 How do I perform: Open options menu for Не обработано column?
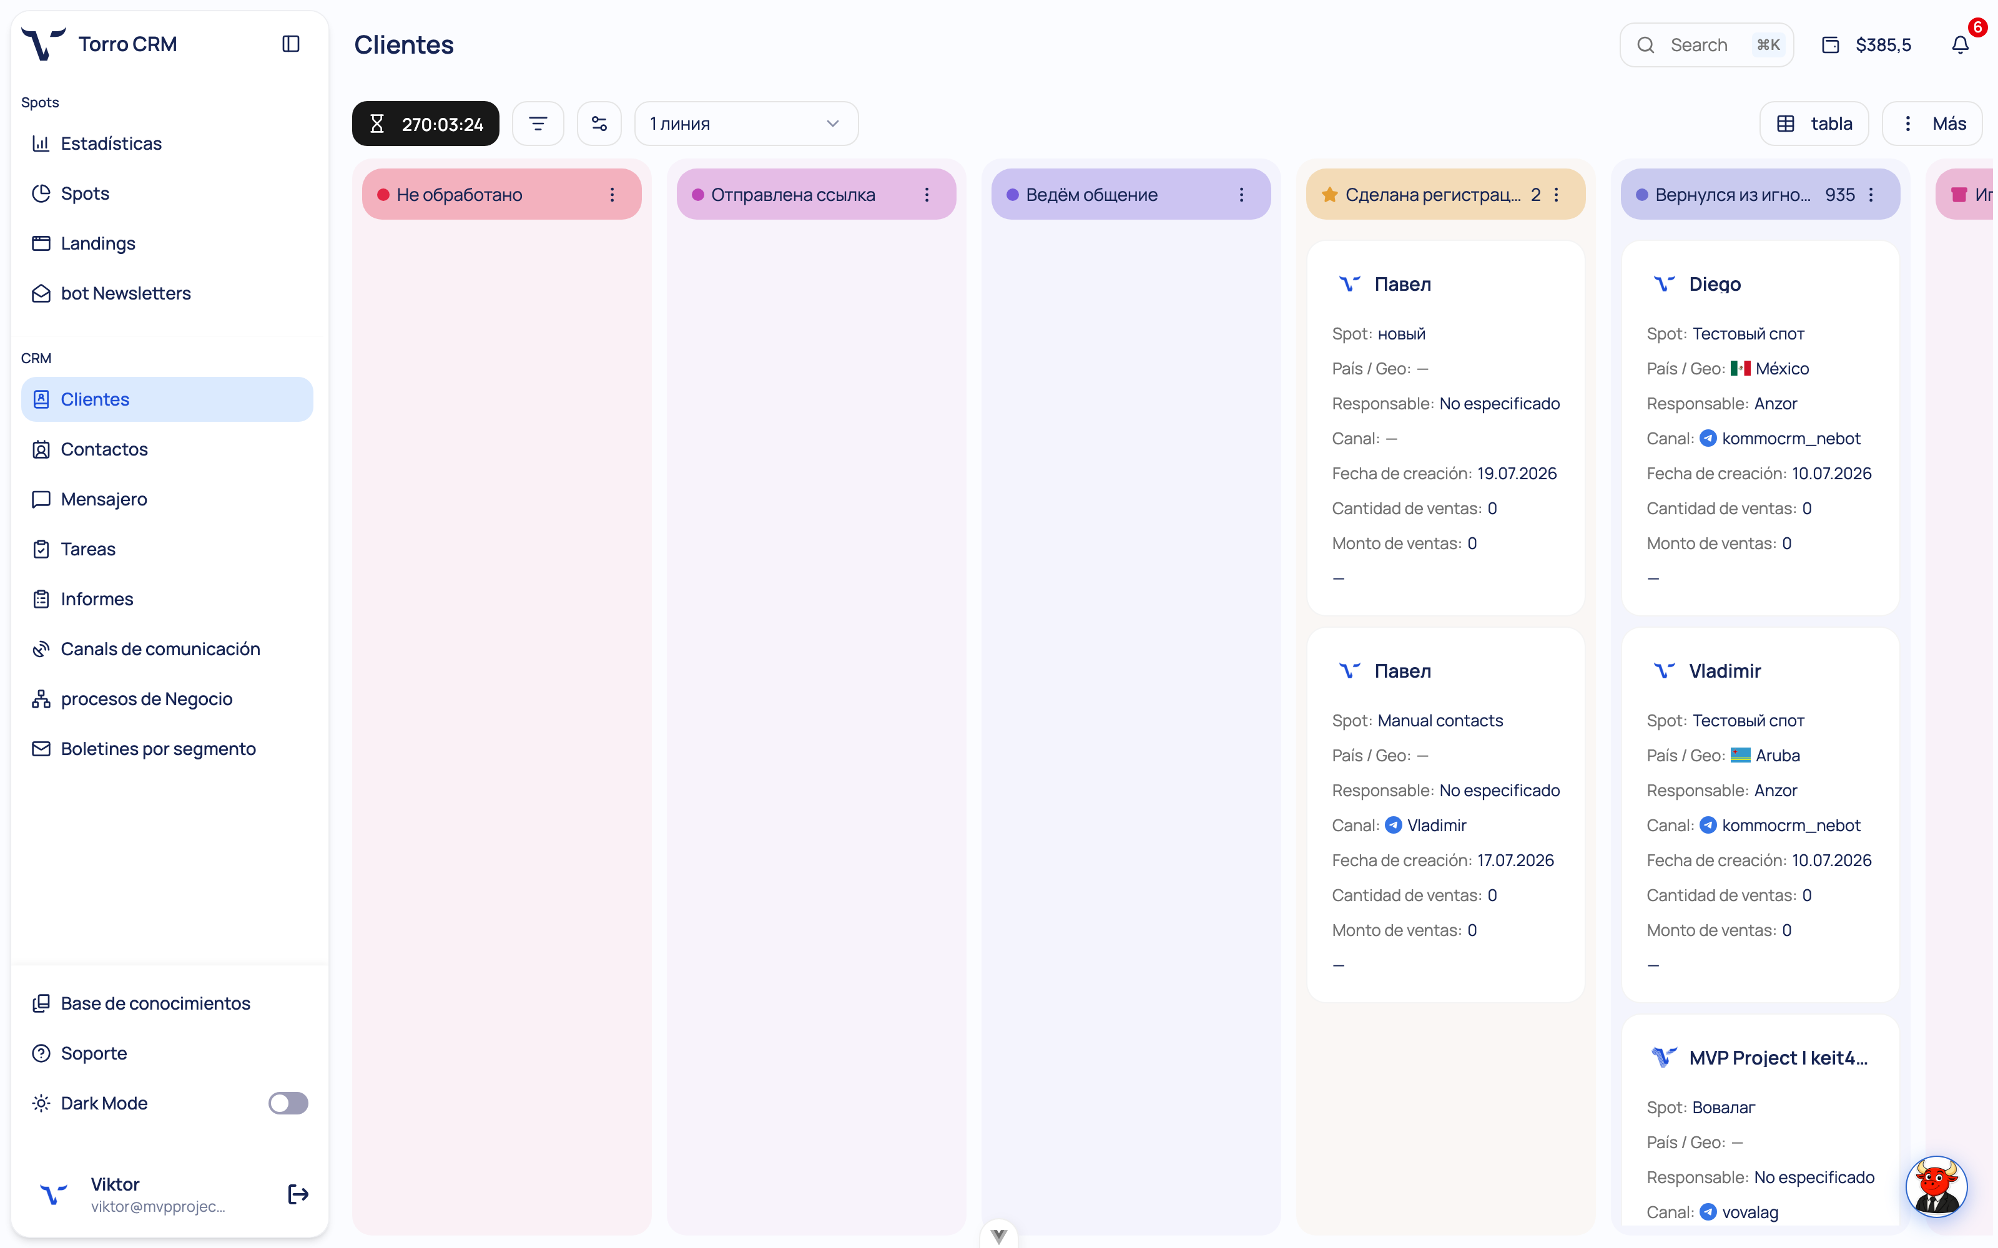pyautogui.click(x=612, y=195)
